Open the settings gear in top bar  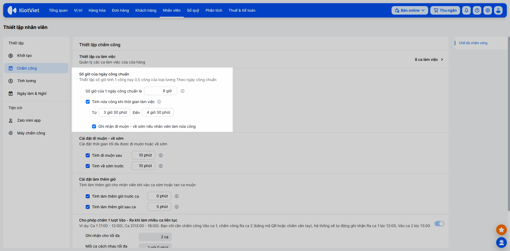click(x=488, y=10)
